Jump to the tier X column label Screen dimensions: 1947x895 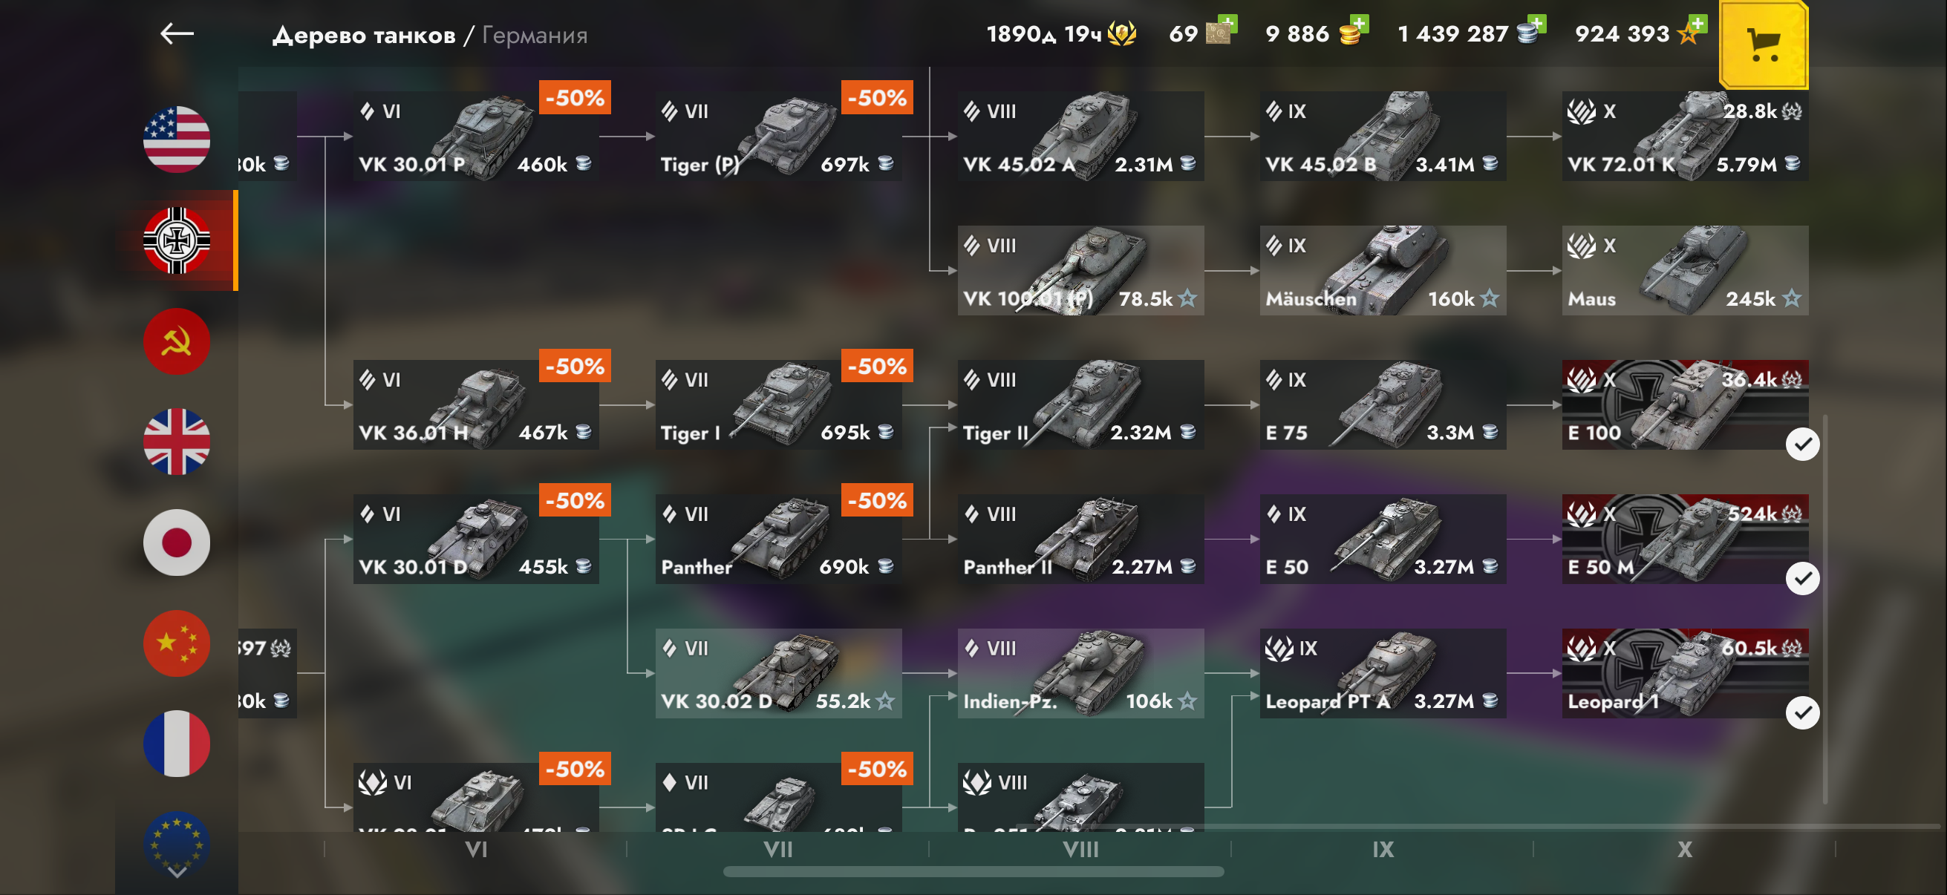(1685, 850)
